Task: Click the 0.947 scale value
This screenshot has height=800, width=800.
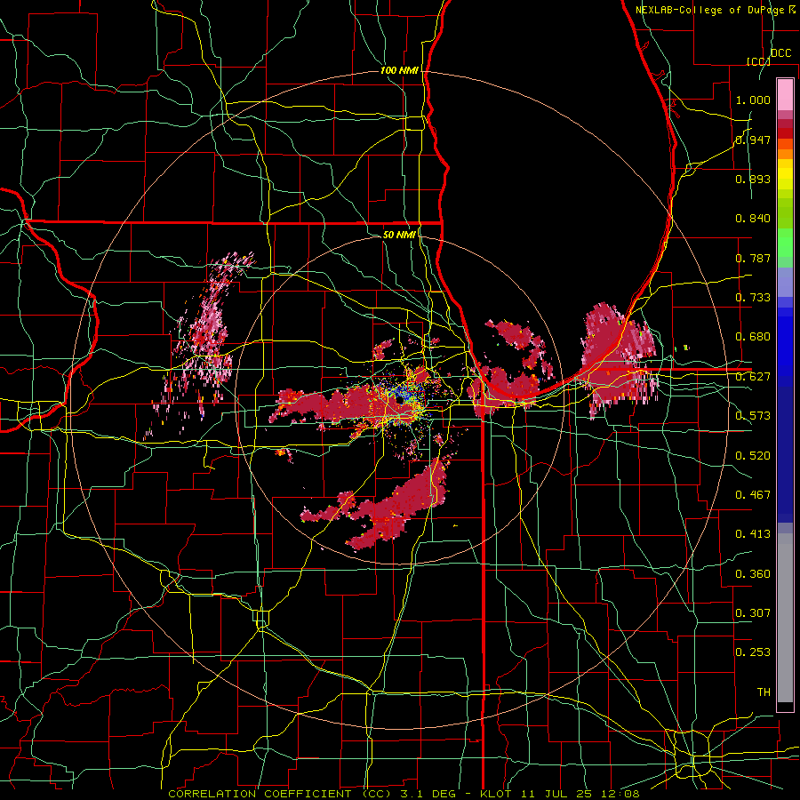Action: 753,140
